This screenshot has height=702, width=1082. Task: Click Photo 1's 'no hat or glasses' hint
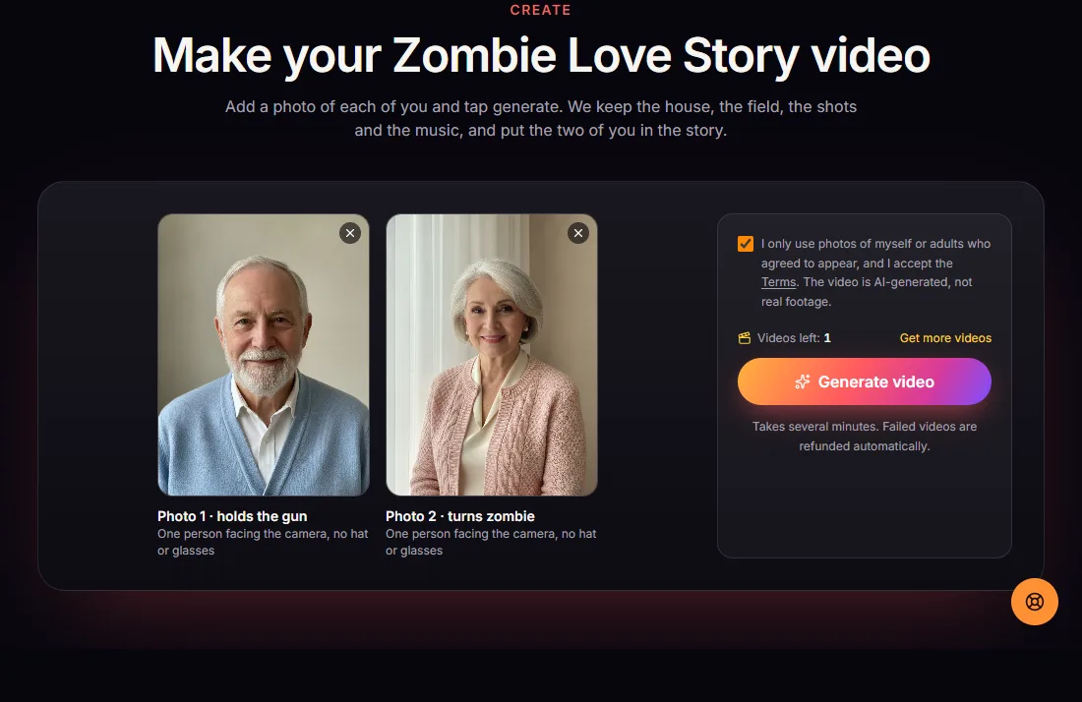263,542
